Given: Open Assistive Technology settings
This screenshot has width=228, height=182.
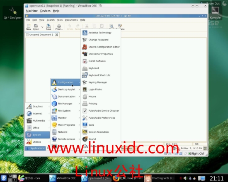Looking at the screenshot, I should pos(101,33).
